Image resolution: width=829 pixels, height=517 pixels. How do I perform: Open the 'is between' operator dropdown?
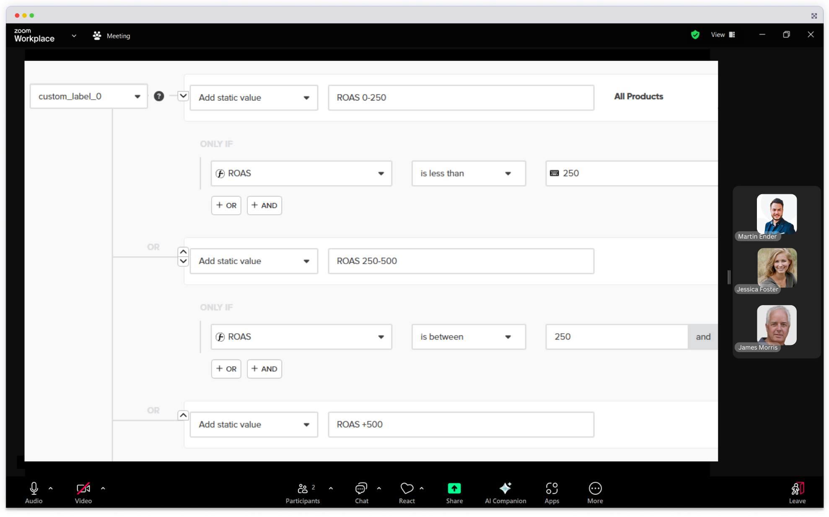tap(468, 337)
